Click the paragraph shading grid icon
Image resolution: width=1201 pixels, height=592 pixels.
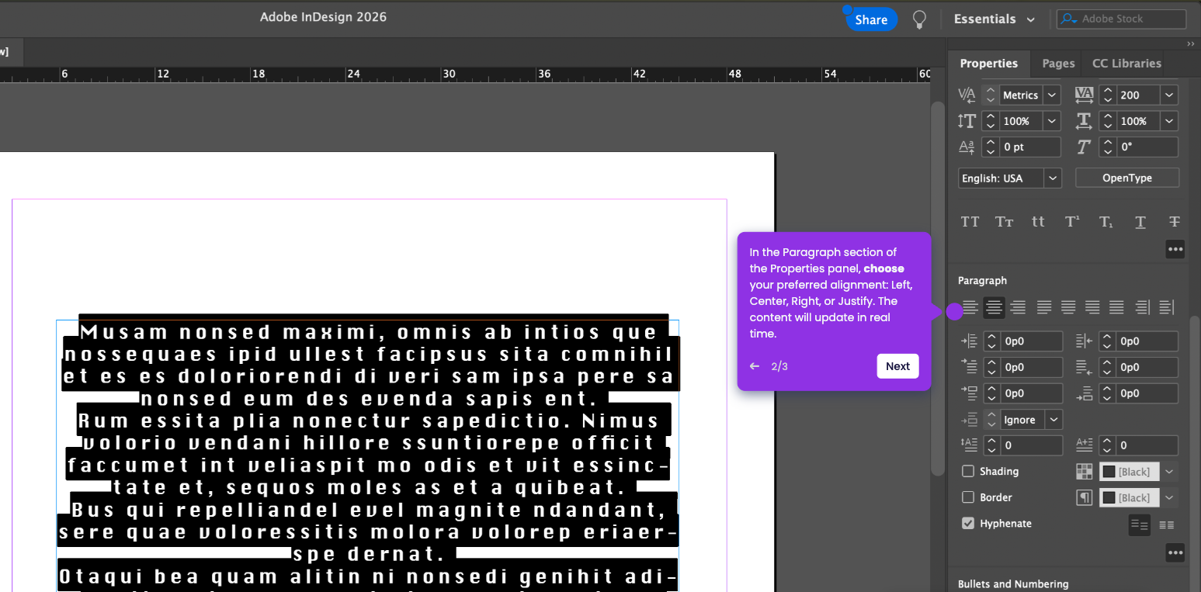[x=1084, y=471]
